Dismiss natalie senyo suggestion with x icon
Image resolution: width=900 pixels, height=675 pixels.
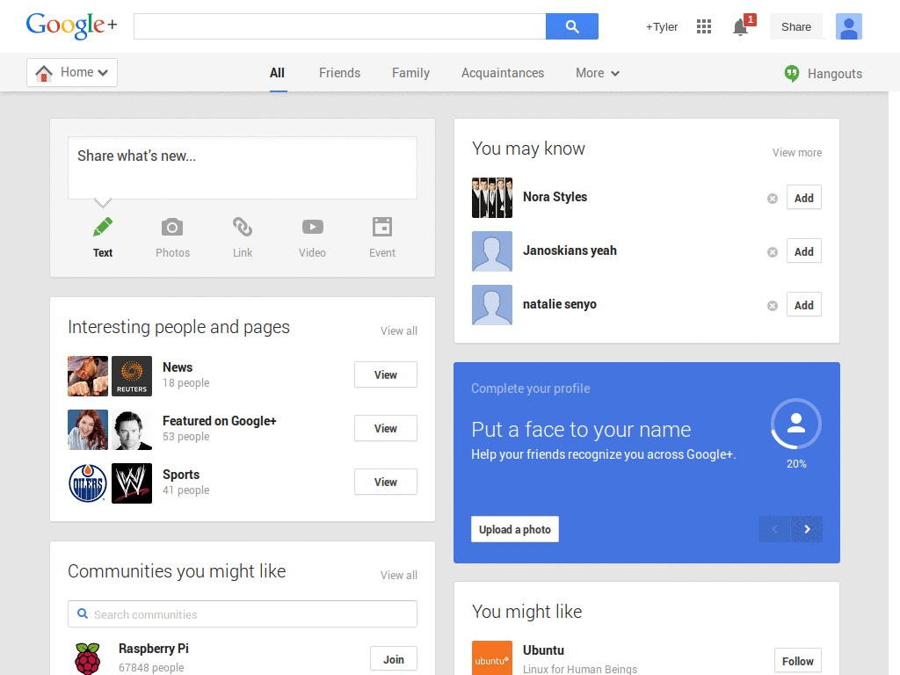tap(773, 306)
